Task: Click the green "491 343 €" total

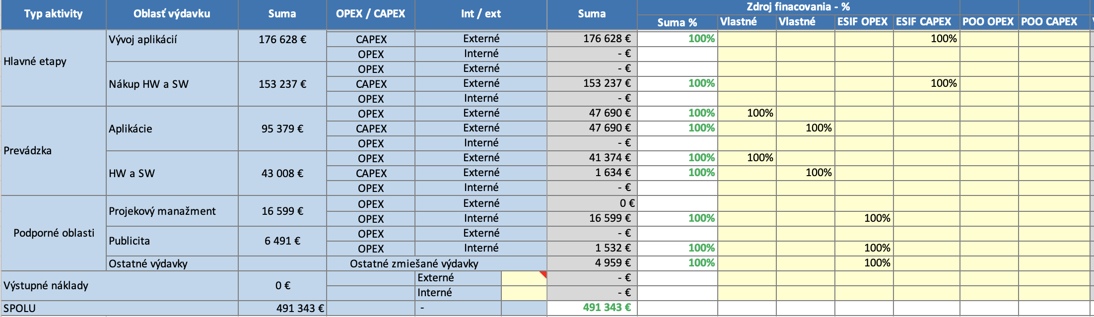Action: [607, 308]
